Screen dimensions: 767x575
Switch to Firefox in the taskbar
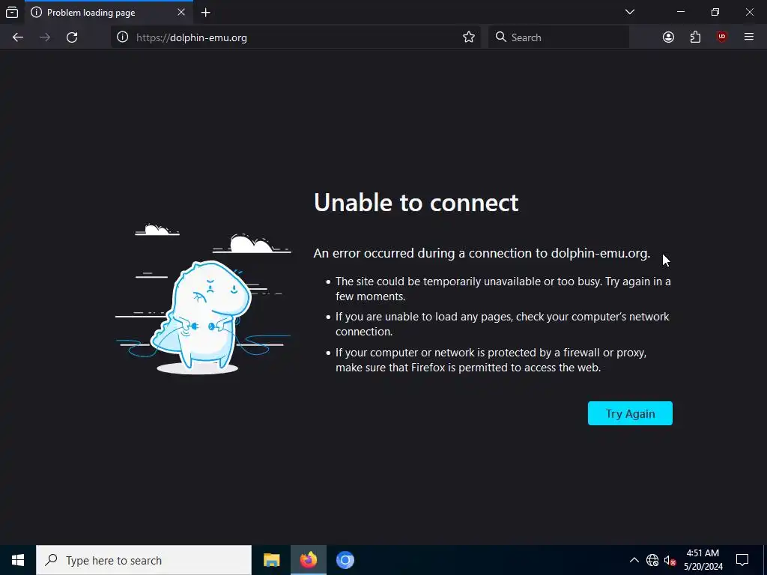pos(308,560)
